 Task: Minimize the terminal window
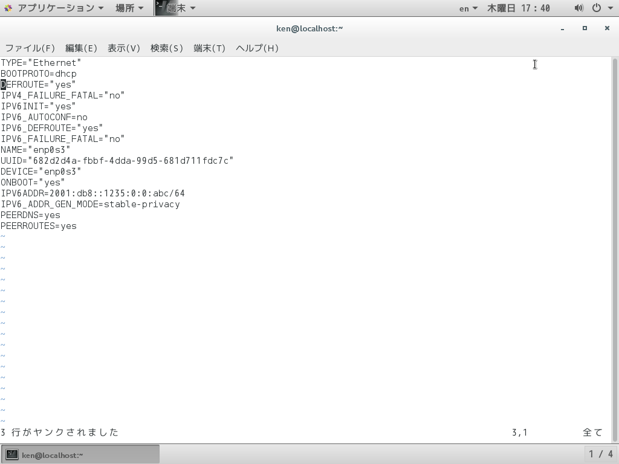tap(563, 28)
